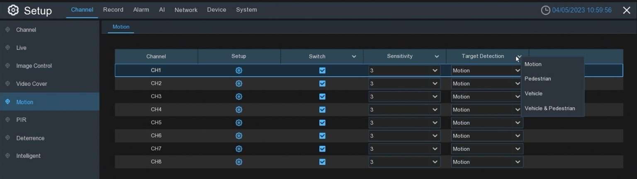Switch to the Network tab

186,10
